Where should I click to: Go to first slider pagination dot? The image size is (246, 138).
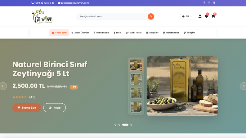pos(115,125)
